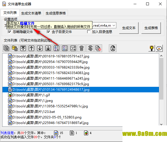Click the mouse icon button
The width and height of the screenshot is (167, 142).
[113, 48]
